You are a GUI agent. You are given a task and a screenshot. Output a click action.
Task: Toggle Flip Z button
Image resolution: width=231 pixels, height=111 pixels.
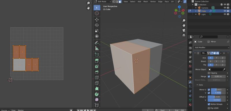223,65
